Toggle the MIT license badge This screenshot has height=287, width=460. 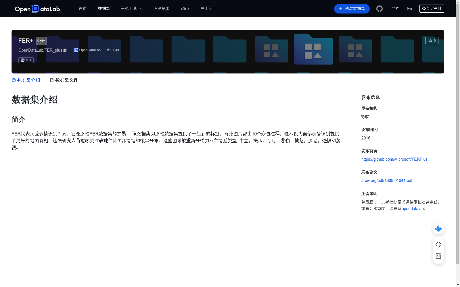point(26,60)
